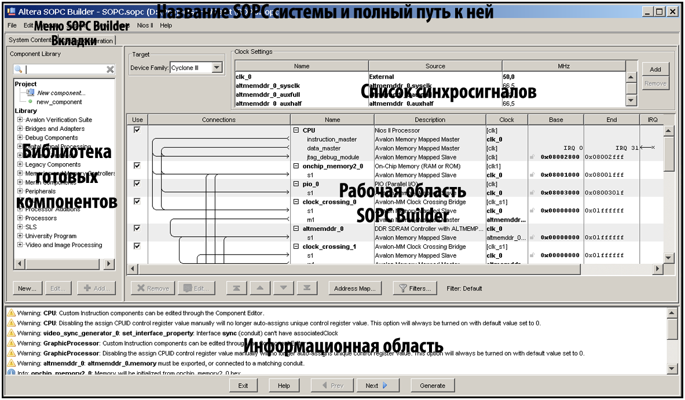Screen dimensions: 685x400
Task: Disable the altmemddr_0 Use checkbox
Action: [x=137, y=228]
